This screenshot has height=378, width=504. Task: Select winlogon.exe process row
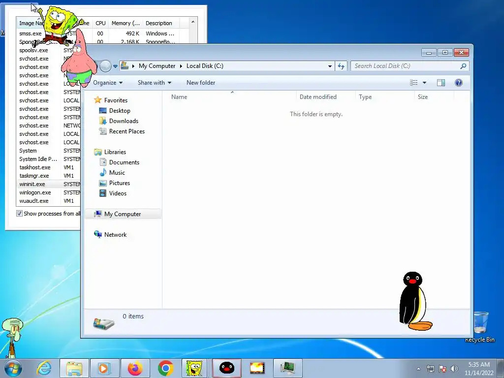point(48,192)
